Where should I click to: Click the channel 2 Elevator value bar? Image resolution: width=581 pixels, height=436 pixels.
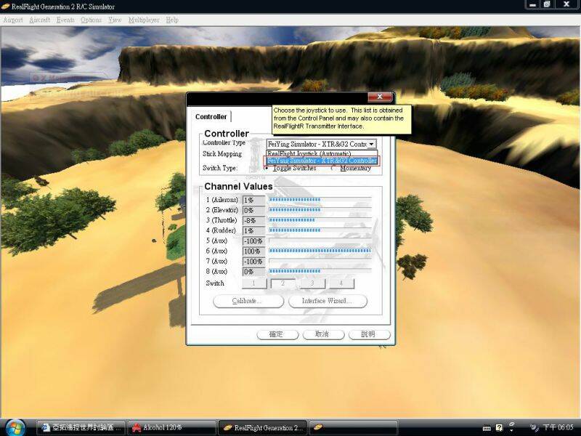click(320, 210)
